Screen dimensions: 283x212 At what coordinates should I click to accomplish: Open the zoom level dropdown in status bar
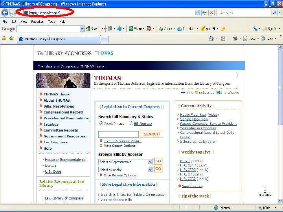pos(276,208)
